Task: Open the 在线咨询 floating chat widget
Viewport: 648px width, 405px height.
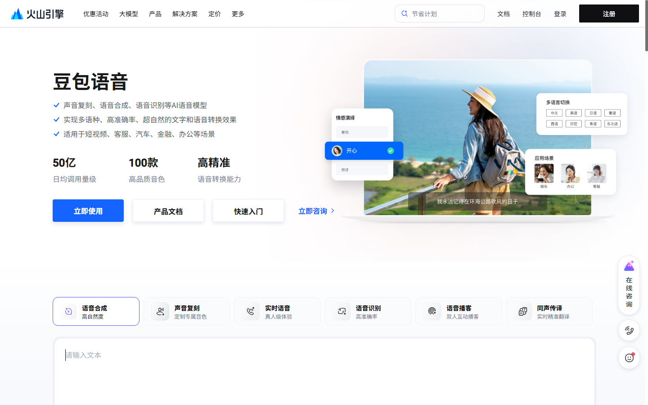Action: click(x=629, y=285)
